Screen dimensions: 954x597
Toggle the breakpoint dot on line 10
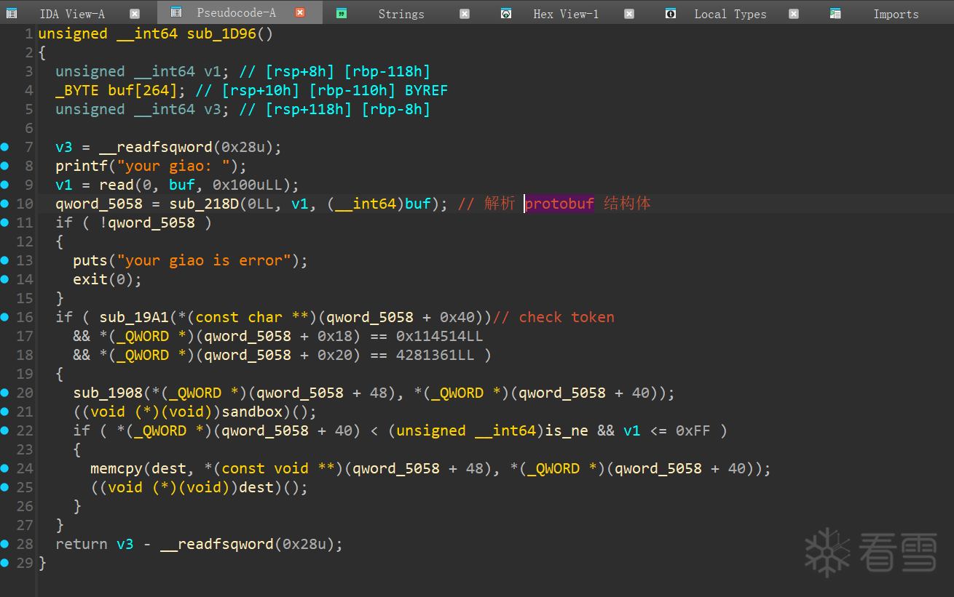click(5, 204)
